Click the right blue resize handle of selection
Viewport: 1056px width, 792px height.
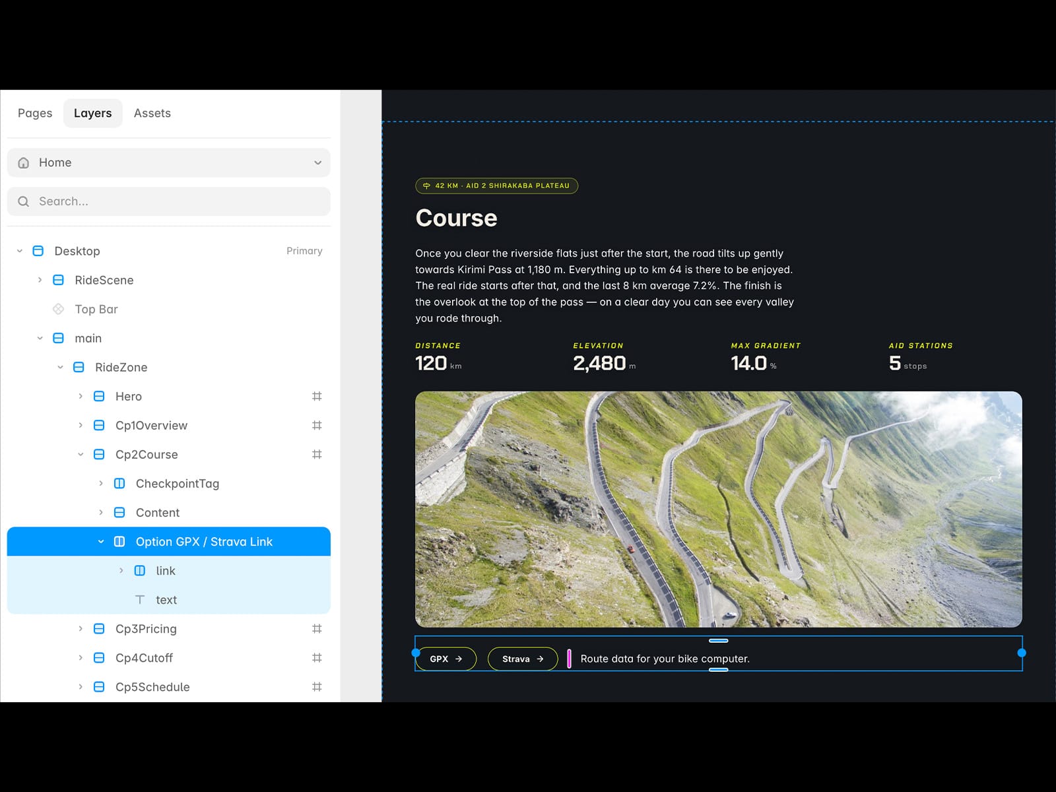[x=1022, y=653]
